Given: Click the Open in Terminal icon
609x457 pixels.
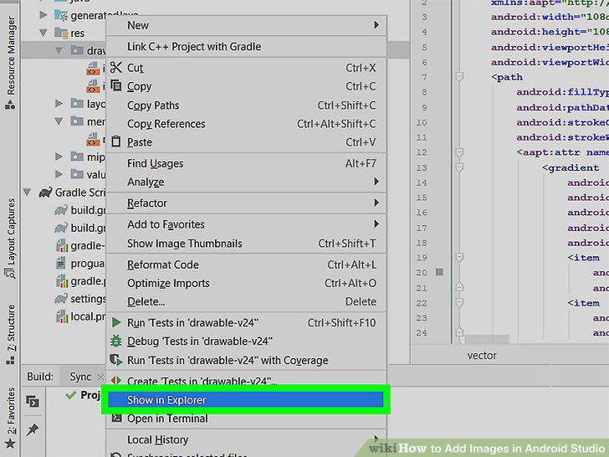Looking at the screenshot, I should [116, 418].
